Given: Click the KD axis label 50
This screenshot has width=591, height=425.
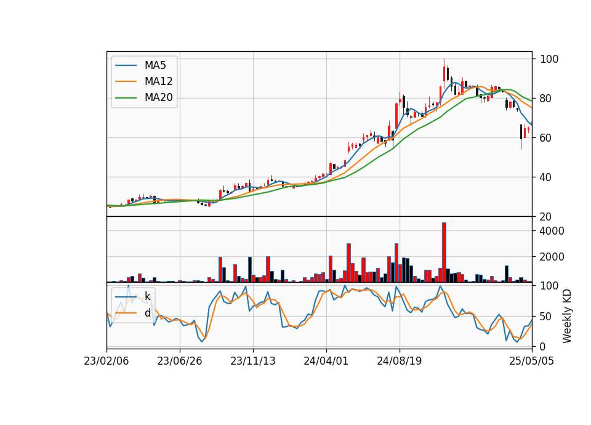Looking at the screenshot, I should (x=545, y=317).
